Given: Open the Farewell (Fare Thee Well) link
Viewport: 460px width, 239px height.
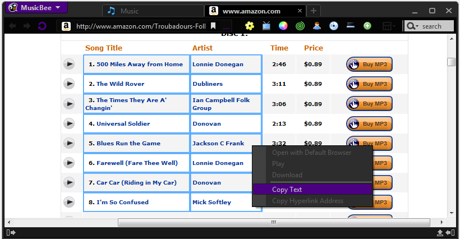Looking at the screenshot, I should 137,163.
